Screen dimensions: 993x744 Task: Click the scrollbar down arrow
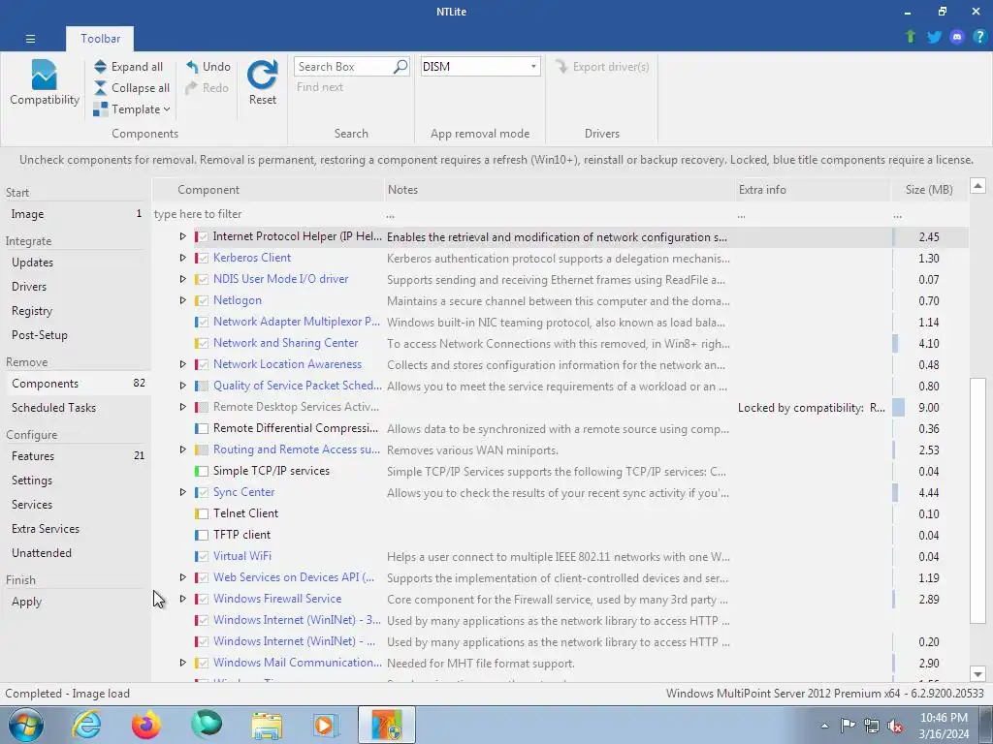pyautogui.click(x=977, y=674)
